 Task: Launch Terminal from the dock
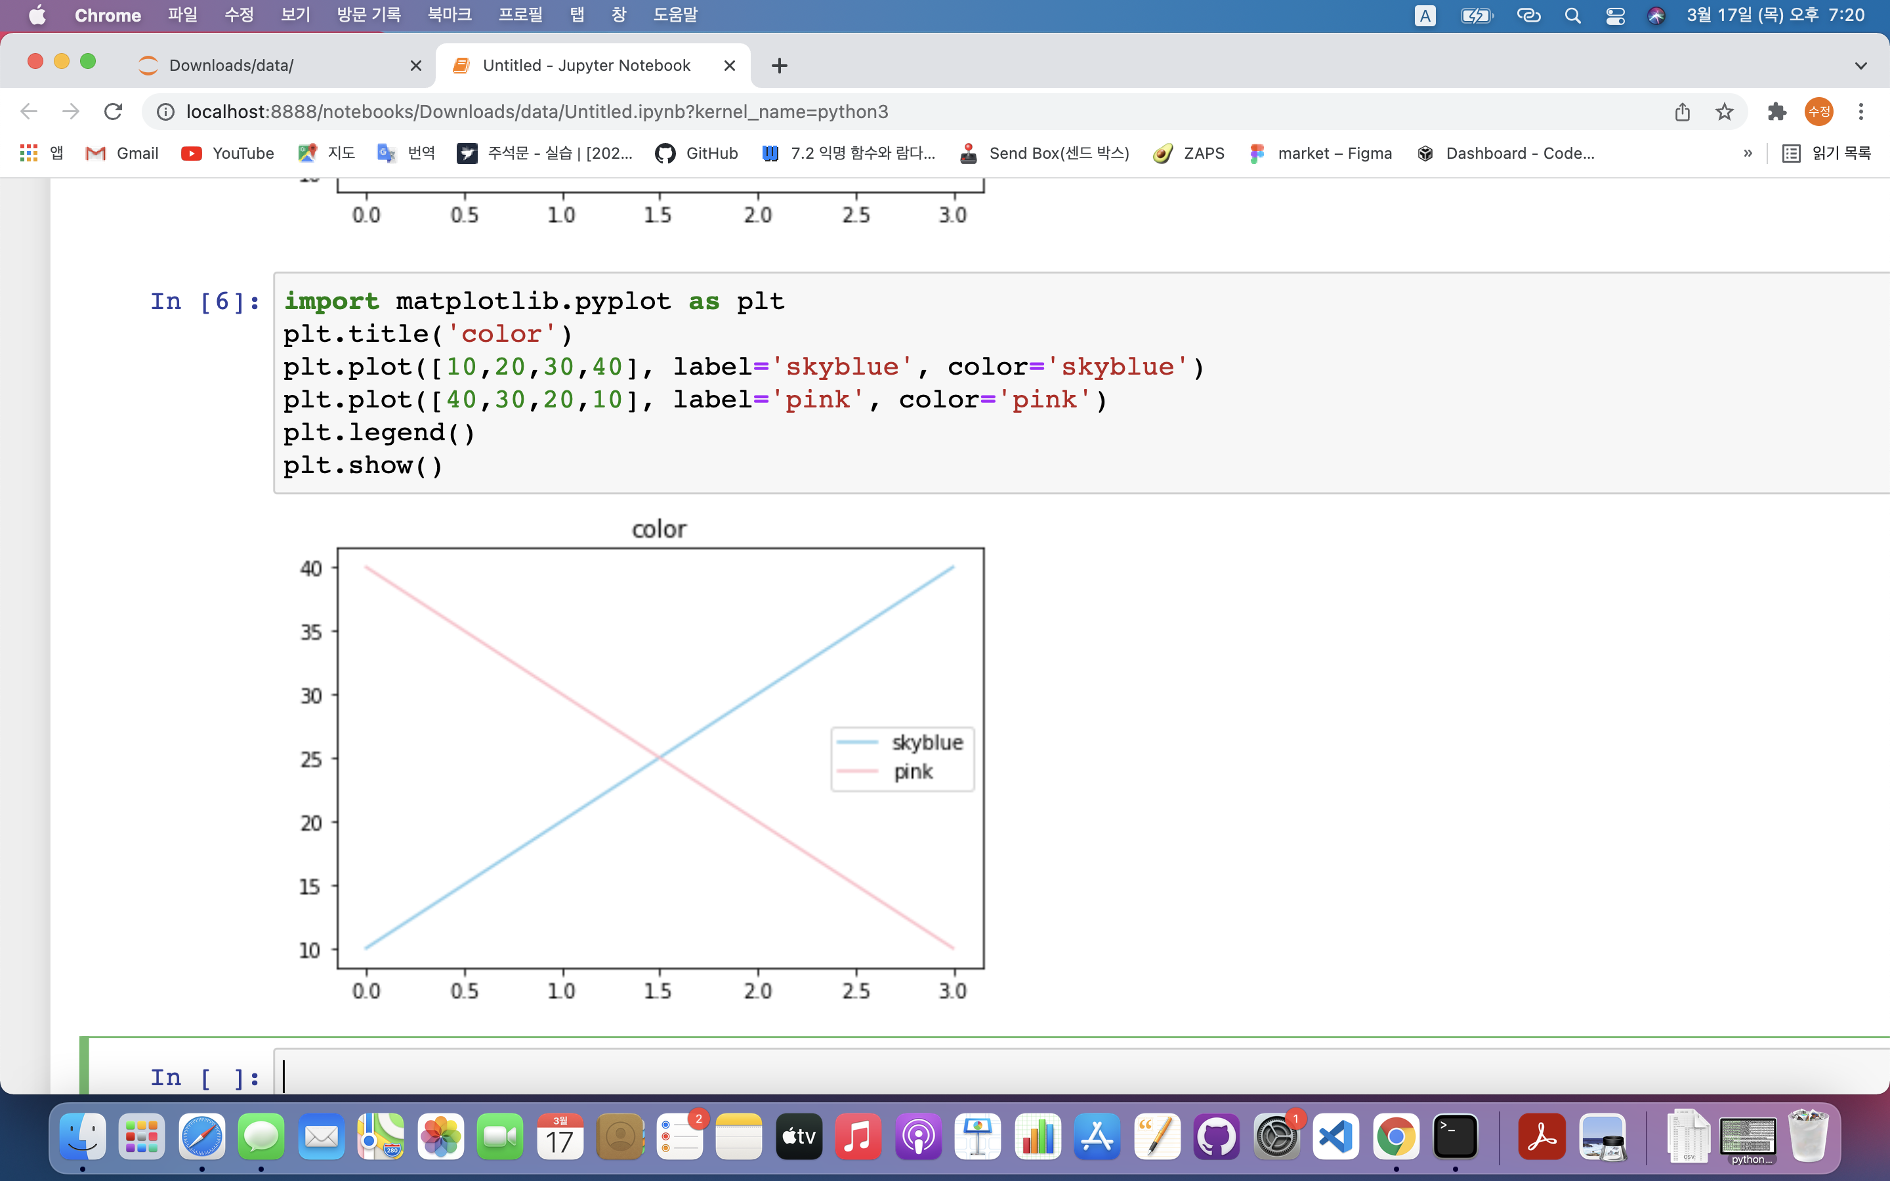point(1455,1136)
